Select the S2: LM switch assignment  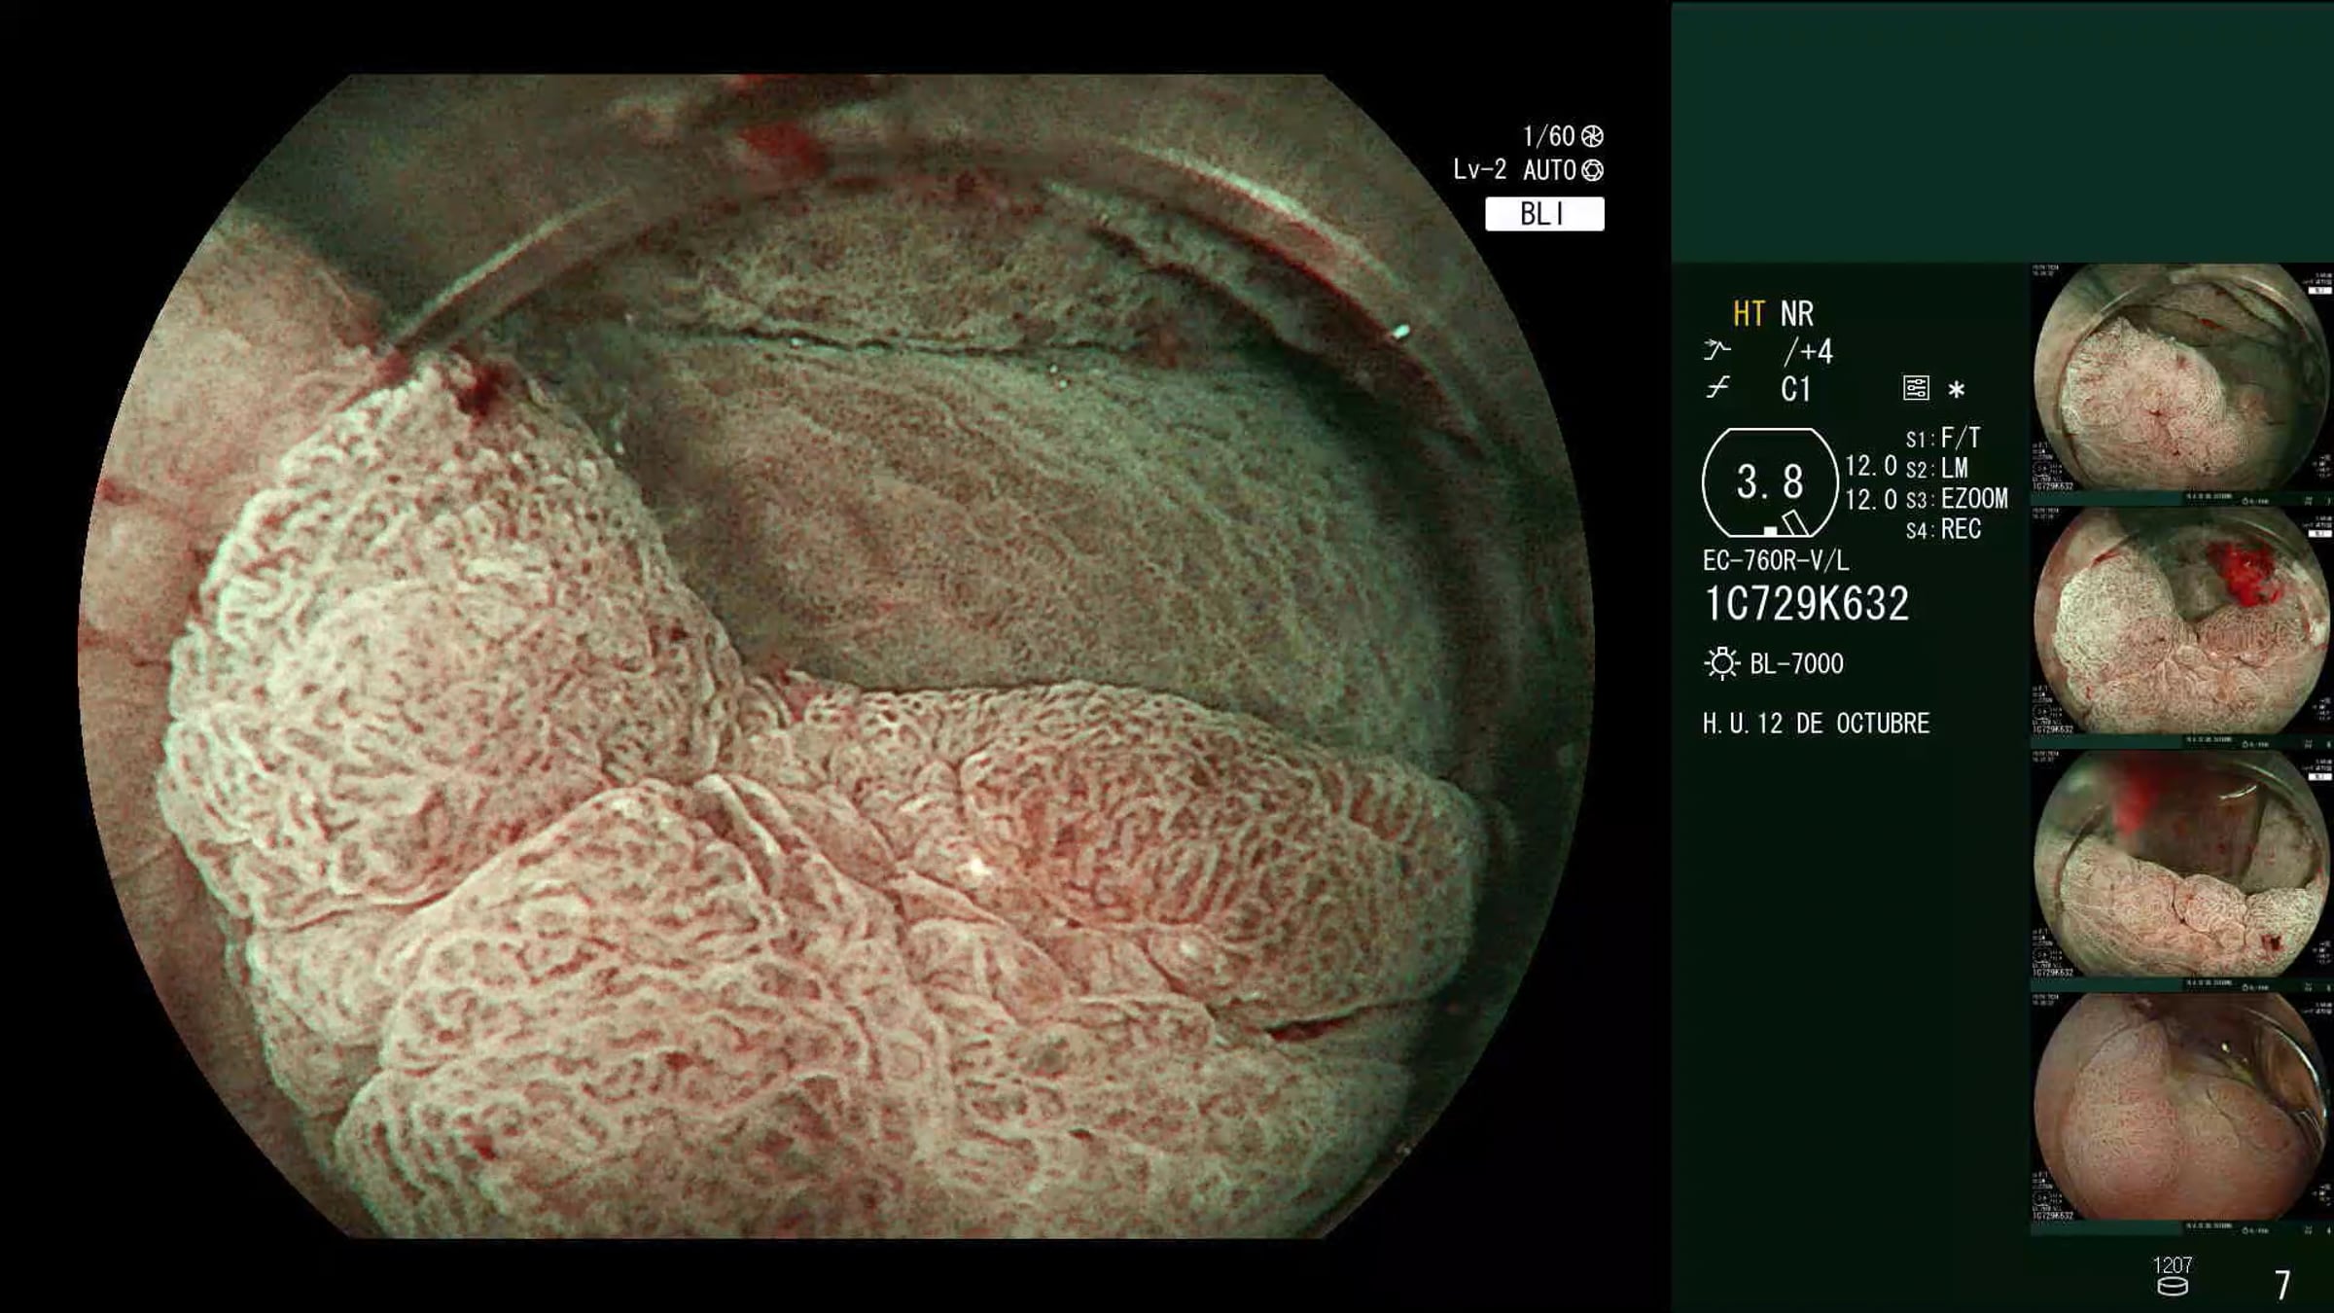coord(1936,469)
